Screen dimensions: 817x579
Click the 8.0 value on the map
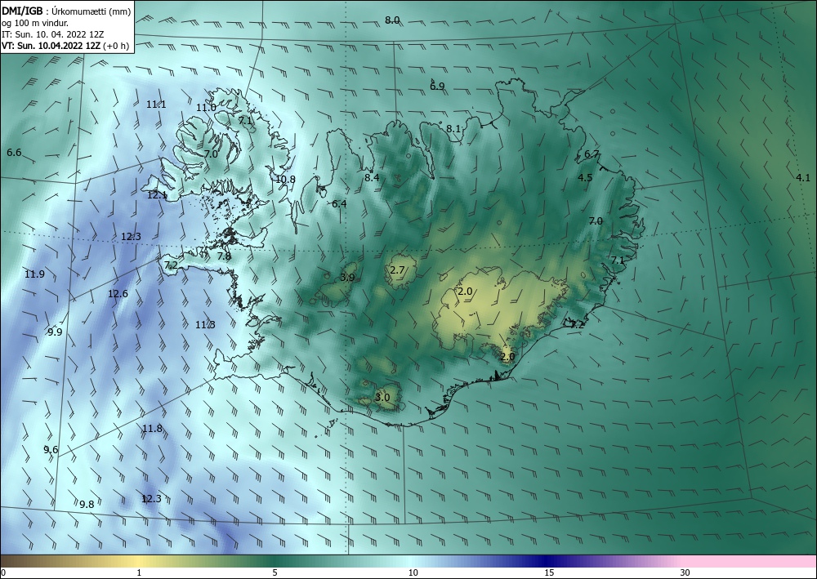[392, 20]
